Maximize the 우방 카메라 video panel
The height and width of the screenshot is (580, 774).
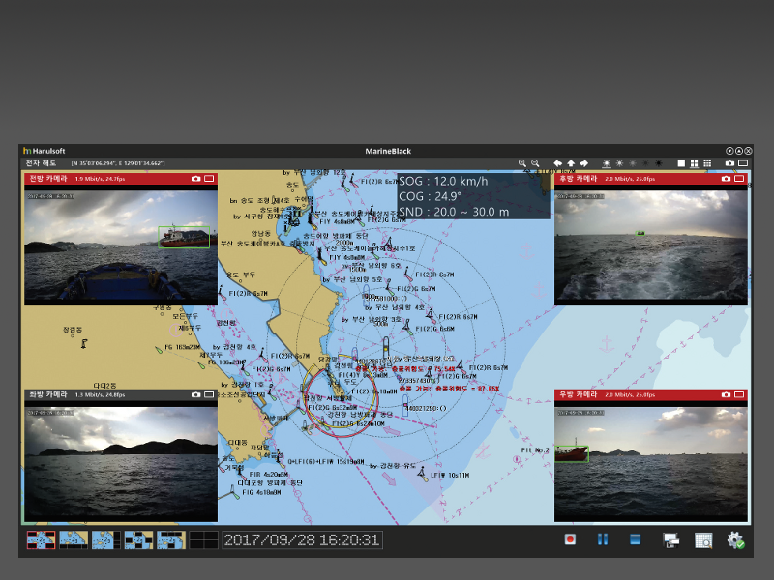click(739, 395)
